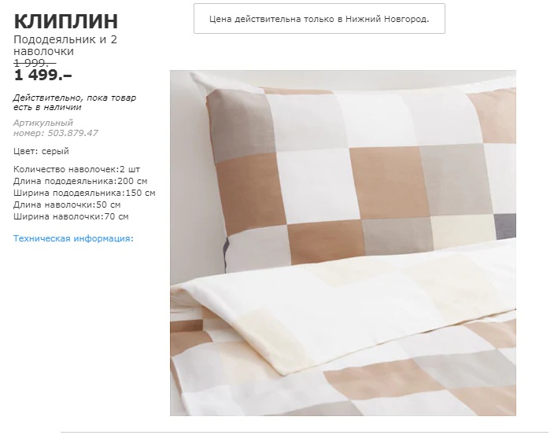Click the КЛИПЛИН product title
The height and width of the screenshot is (435, 554).
66,21
